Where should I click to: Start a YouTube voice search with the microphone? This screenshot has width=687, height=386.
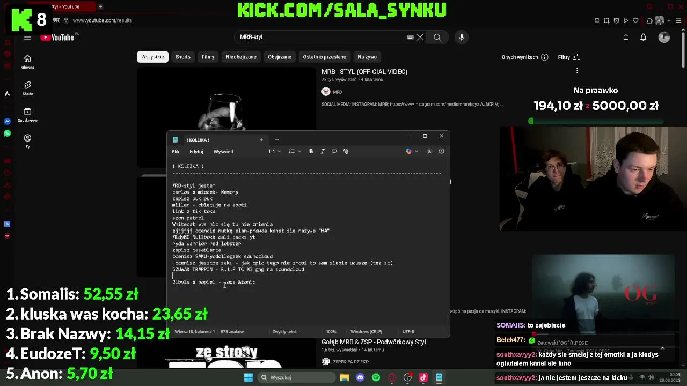pos(461,37)
